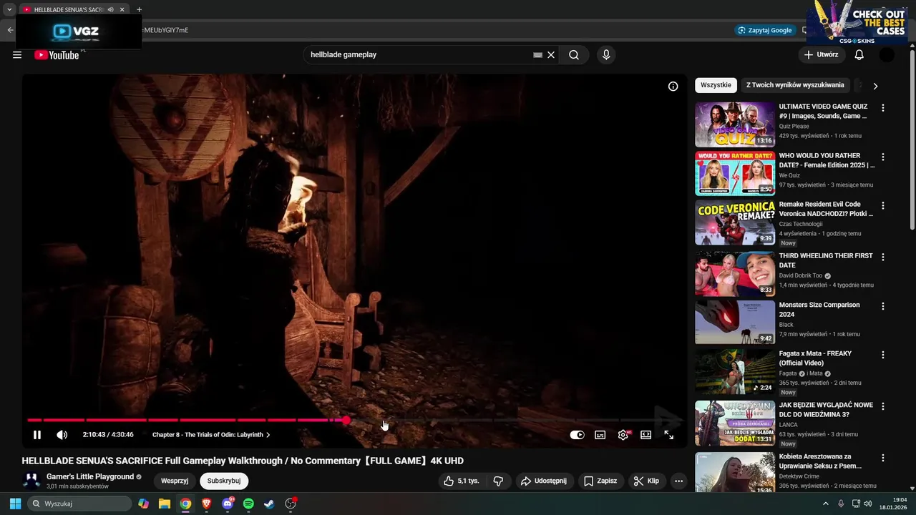Pause the video playback
The width and height of the screenshot is (916, 515).
point(37,435)
